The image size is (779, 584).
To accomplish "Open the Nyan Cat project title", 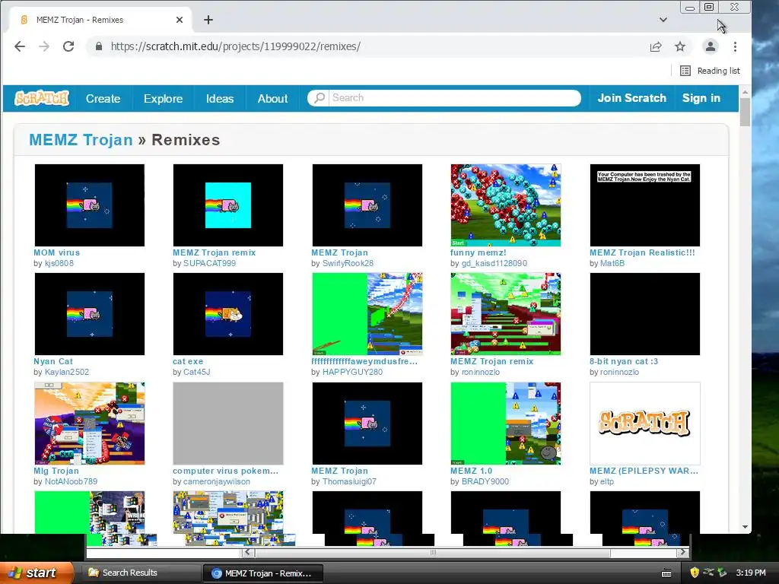I will (x=53, y=361).
